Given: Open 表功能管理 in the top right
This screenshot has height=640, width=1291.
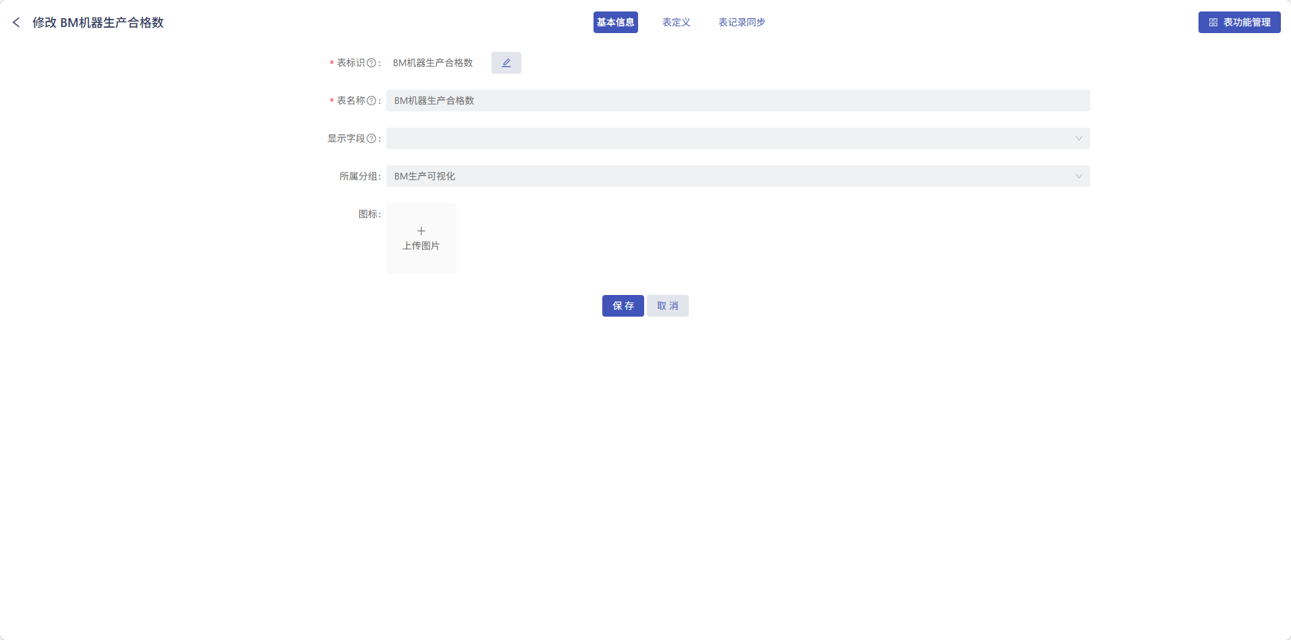Looking at the screenshot, I should point(1238,22).
